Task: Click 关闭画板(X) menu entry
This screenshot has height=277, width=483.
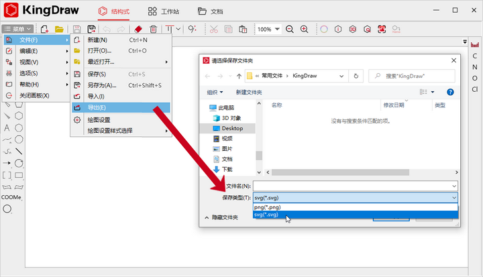Action: pyautogui.click(x=37, y=95)
